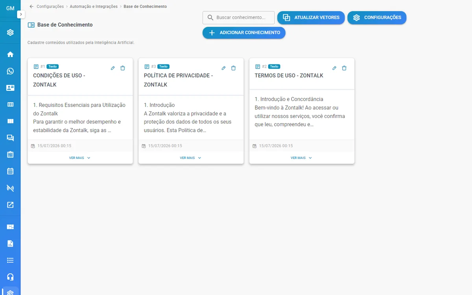This screenshot has width=472, height=295.
Task: Click the CONDIÇÕES DE USO - ZONTALK title
Action: point(59,80)
